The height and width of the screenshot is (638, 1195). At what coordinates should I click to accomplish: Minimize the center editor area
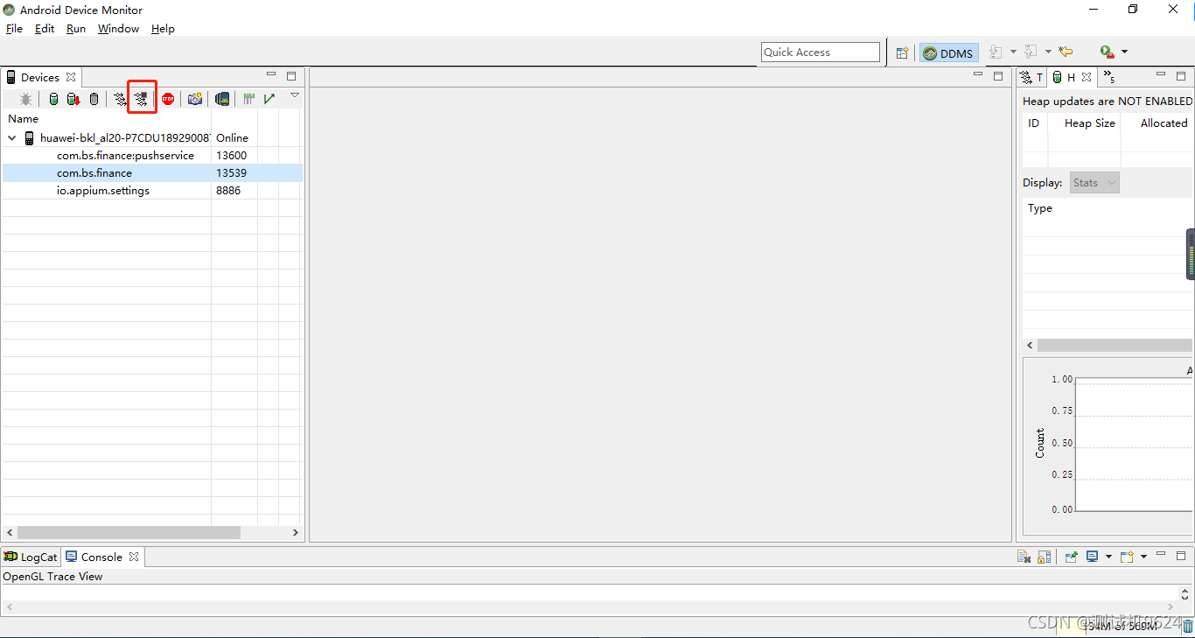978,75
